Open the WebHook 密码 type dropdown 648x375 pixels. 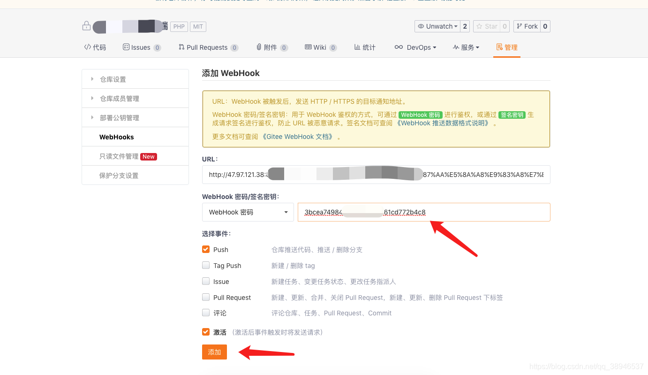[x=248, y=212]
